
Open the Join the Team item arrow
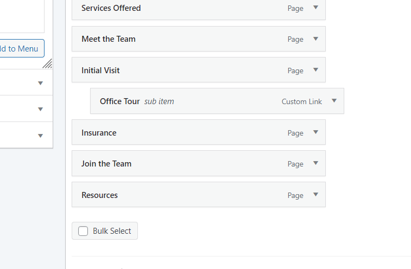[315, 163]
